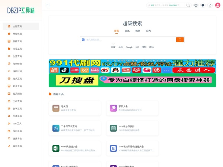Choose 搜狗 as search engine
223x167 pixels.
point(144,47)
